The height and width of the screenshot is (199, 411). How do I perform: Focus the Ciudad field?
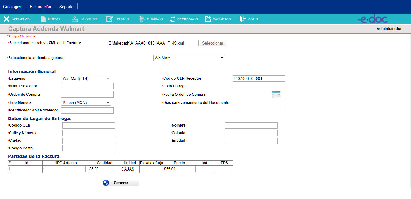88,141
